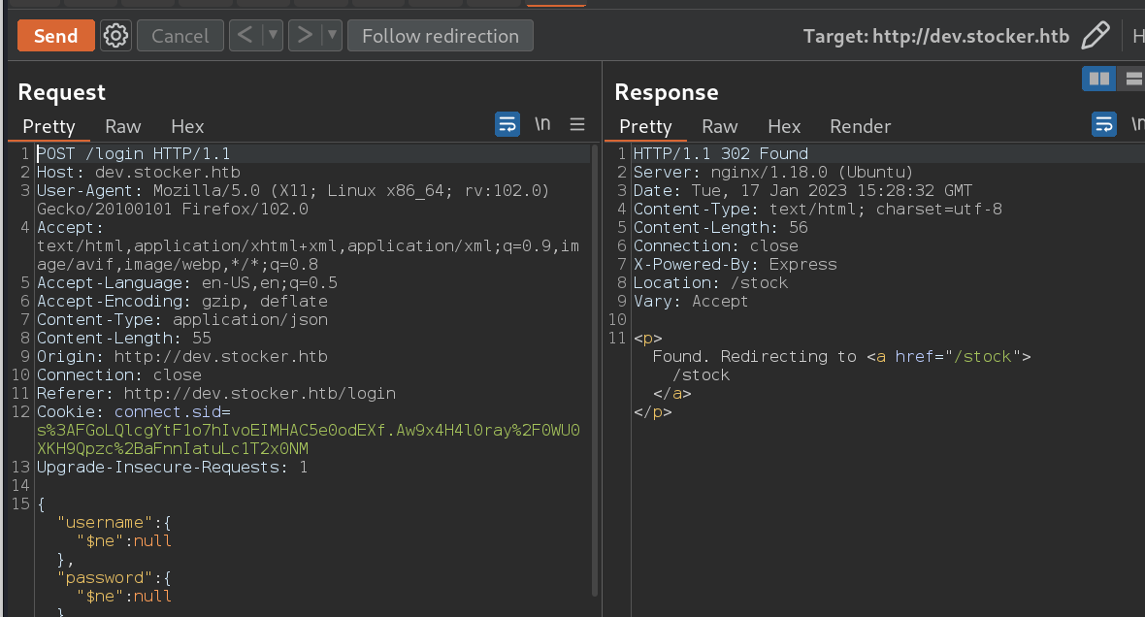The width and height of the screenshot is (1145, 617).
Task: Toggle word wrap in Request panel
Action: click(507, 124)
